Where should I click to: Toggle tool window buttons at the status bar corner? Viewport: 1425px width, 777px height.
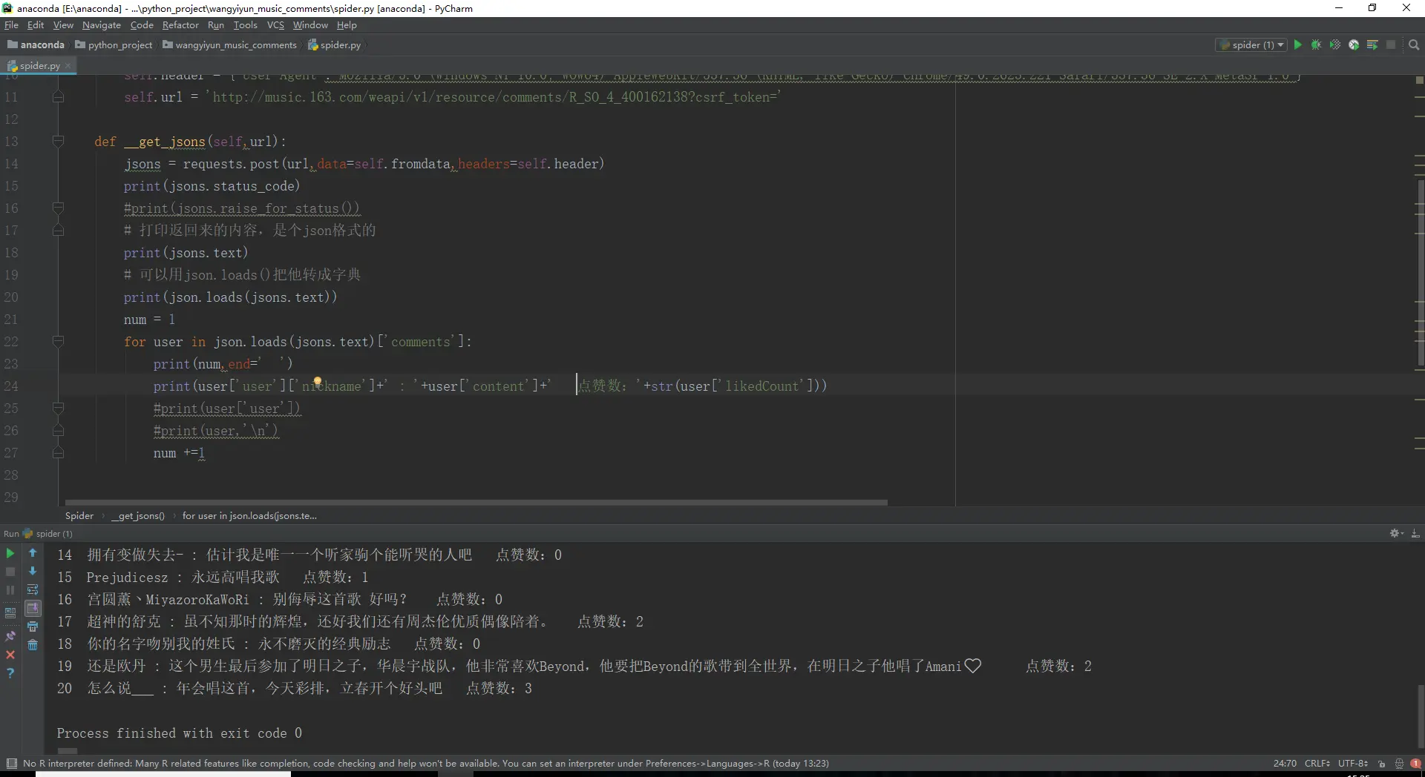click(11, 764)
